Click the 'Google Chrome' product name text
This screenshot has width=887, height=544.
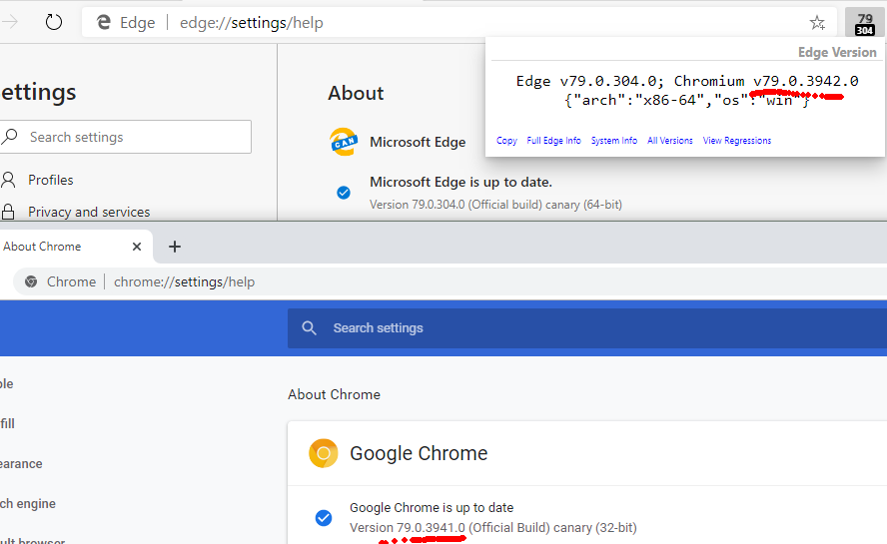point(419,453)
